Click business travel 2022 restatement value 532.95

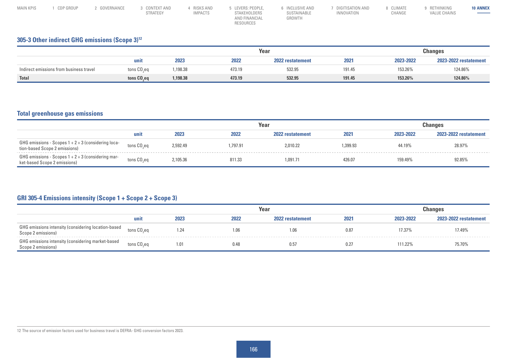pyautogui.click(x=293, y=69)
